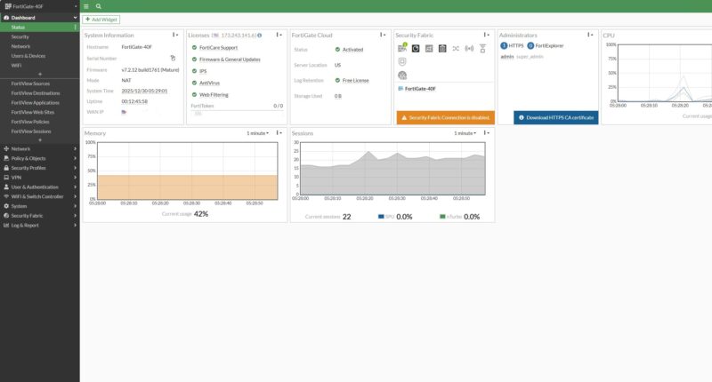Open FortiView Destinations

point(39,93)
